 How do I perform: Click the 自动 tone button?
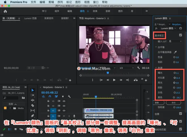coord(173,103)
